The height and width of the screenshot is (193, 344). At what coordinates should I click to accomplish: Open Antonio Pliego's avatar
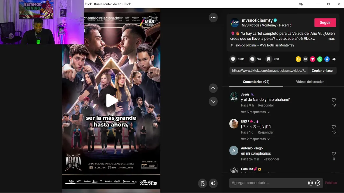coord(234,151)
